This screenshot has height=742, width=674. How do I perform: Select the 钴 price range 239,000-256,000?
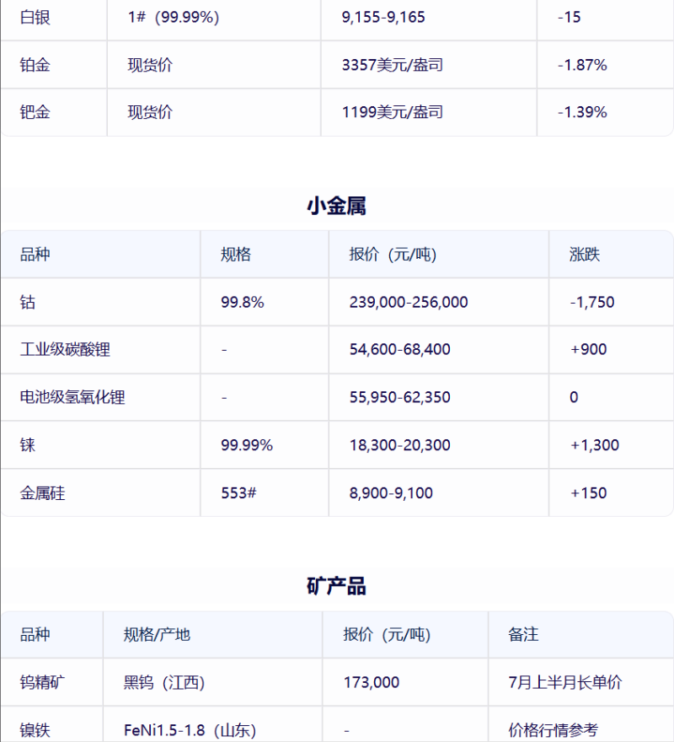click(x=409, y=302)
